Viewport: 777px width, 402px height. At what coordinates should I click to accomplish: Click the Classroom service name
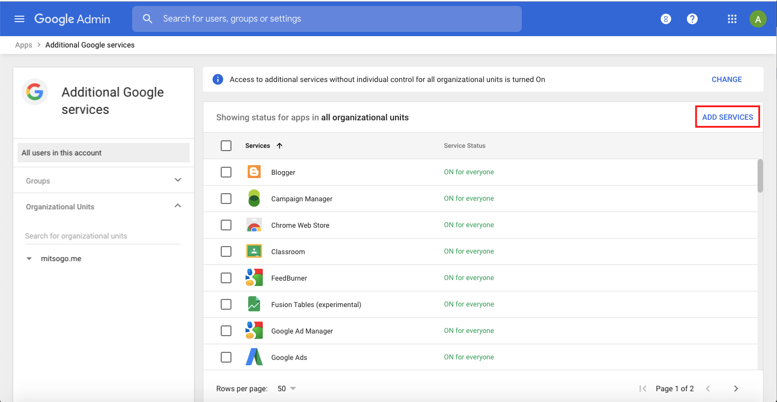pyautogui.click(x=288, y=252)
